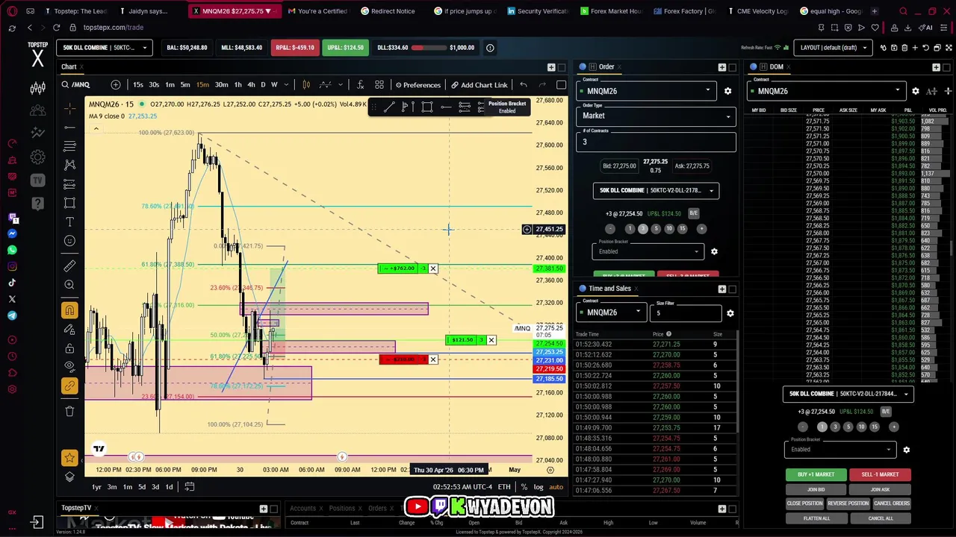Open Time and Sales settings gear
The width and height of the screenshot is (956, 537).
click(730, 313)
